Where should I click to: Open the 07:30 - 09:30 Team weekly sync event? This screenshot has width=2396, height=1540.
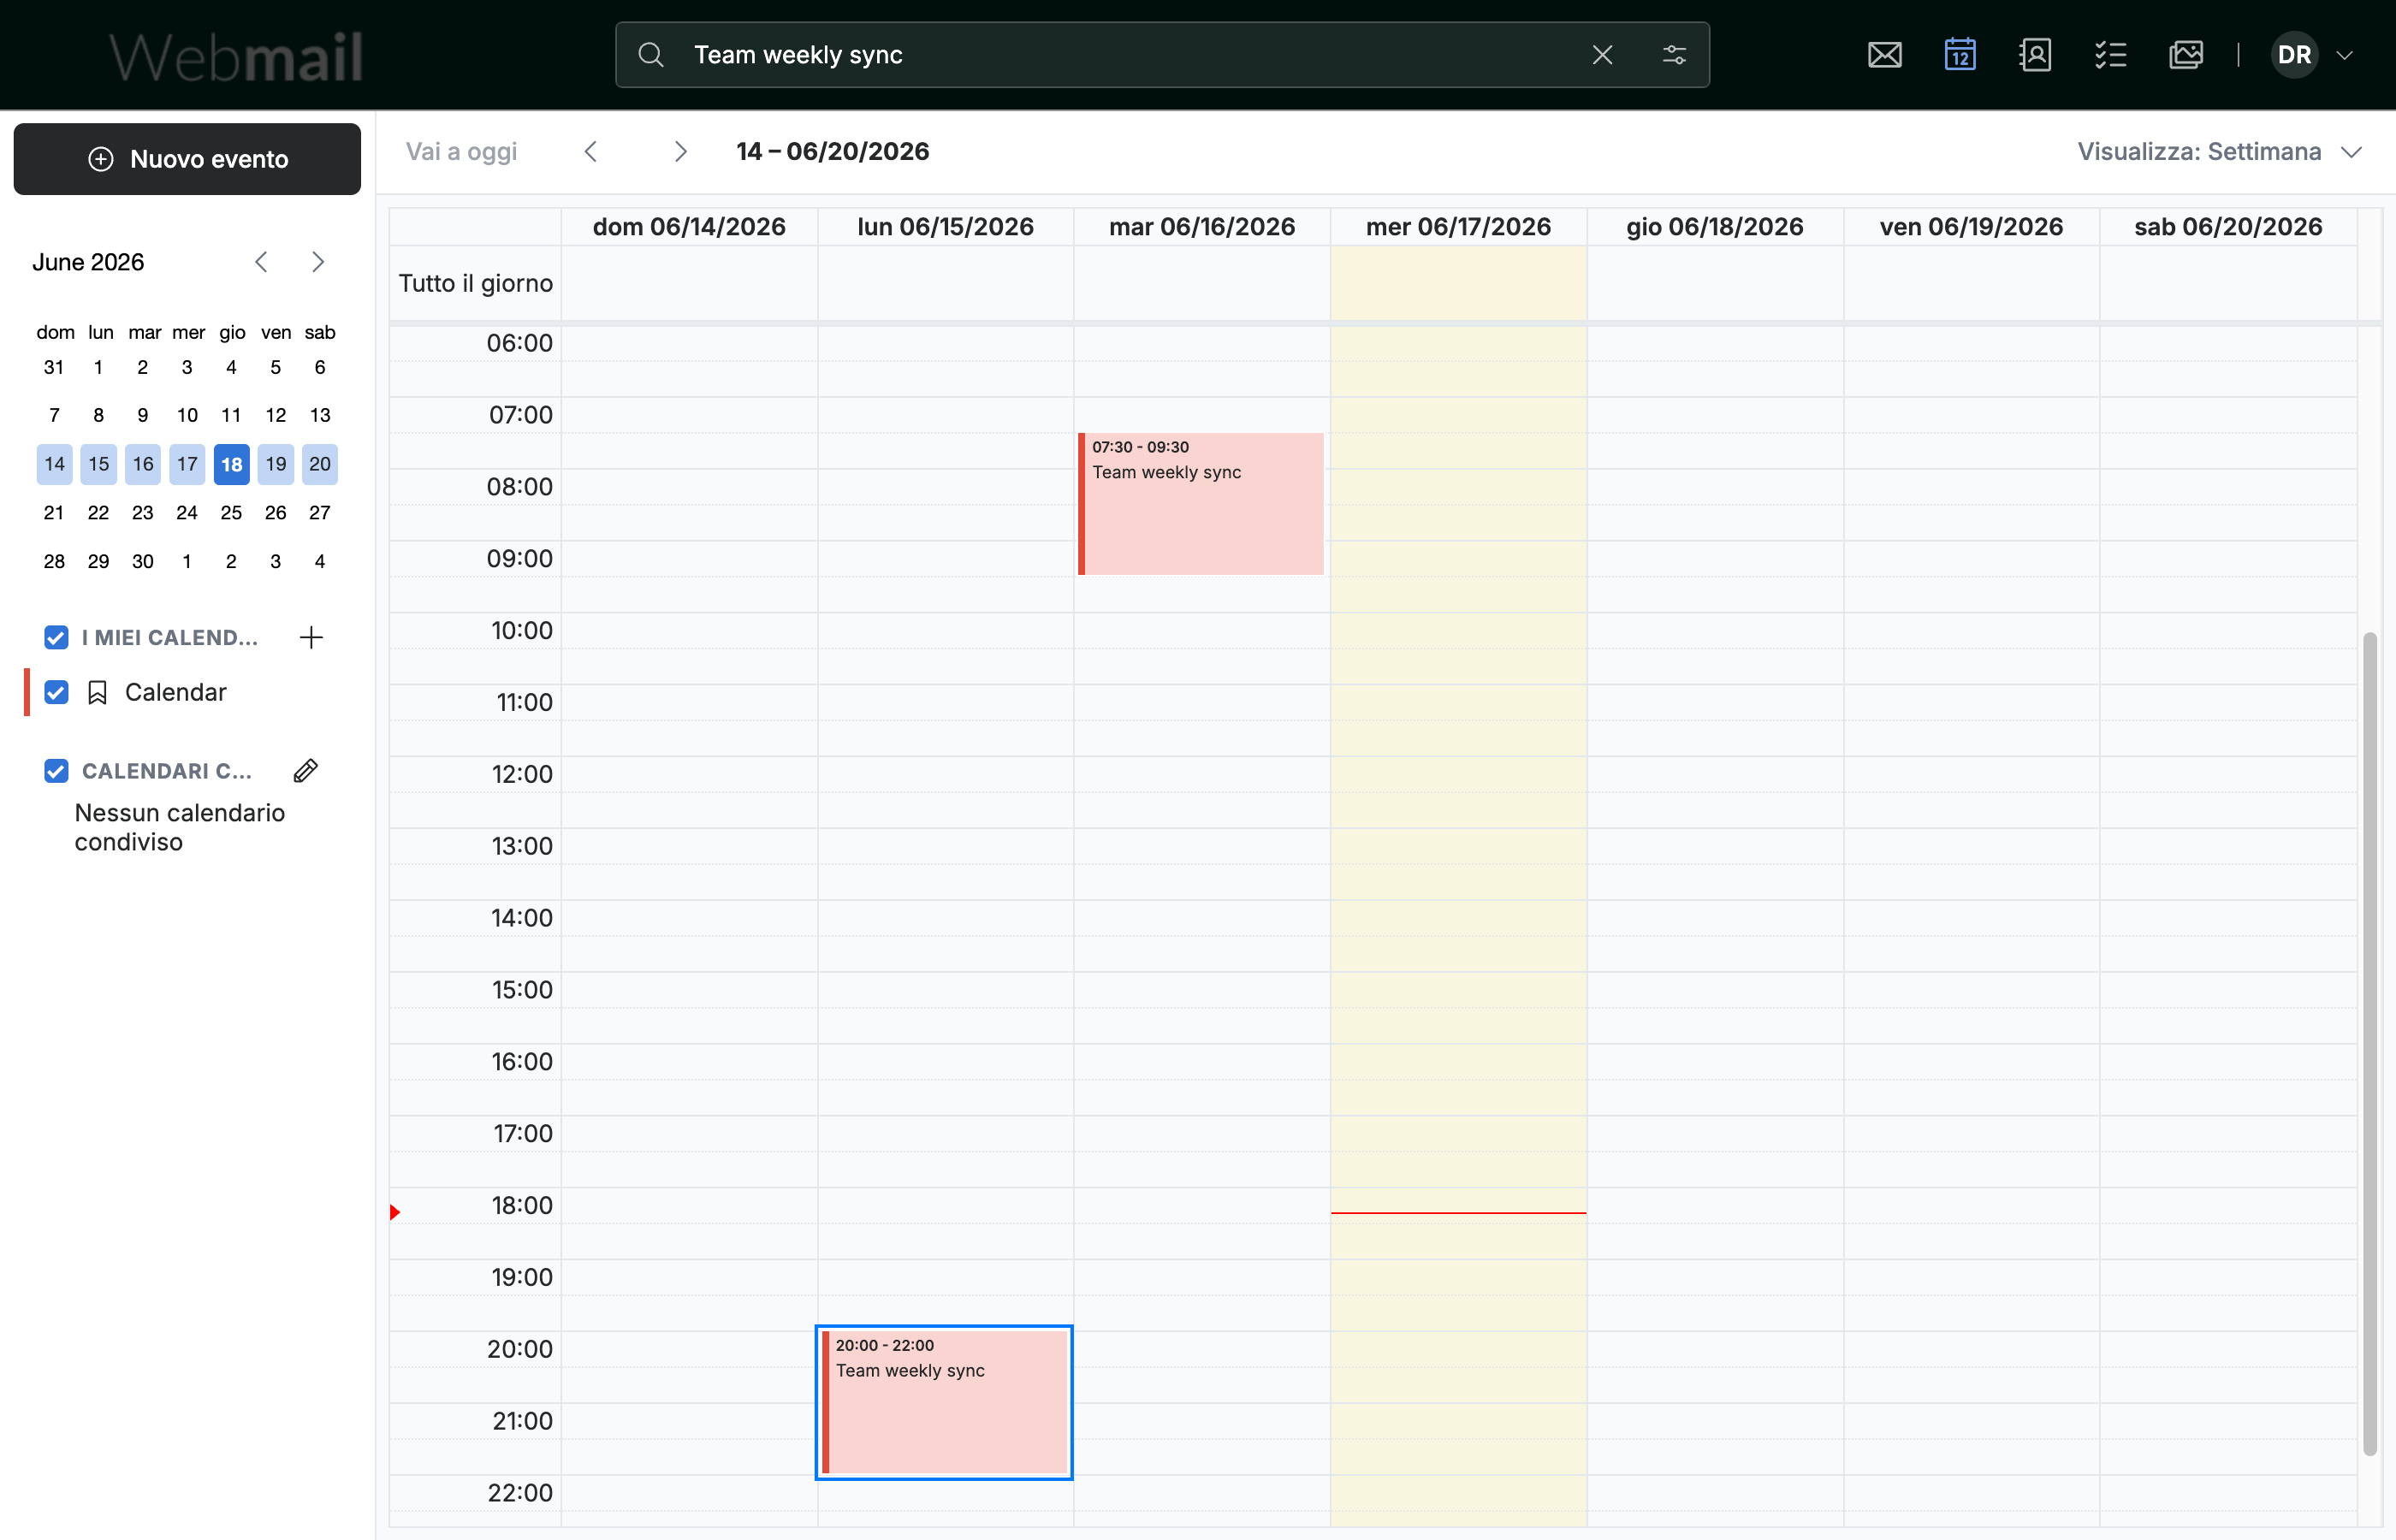point(1201,504)
